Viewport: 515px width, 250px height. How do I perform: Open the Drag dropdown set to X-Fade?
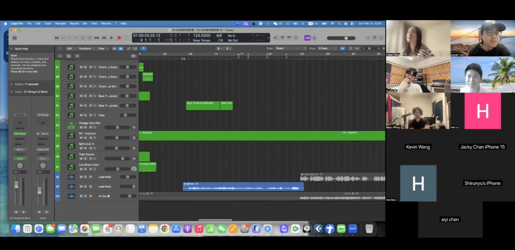(327, 49)
